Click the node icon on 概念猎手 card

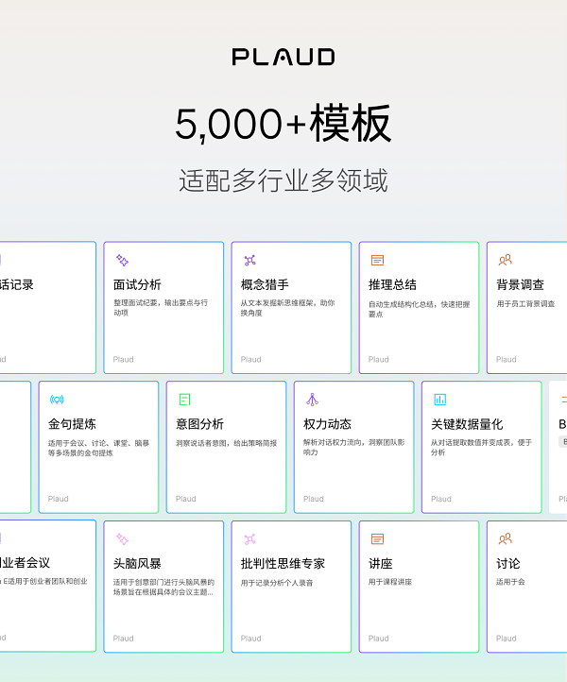(x=249, y=260)
